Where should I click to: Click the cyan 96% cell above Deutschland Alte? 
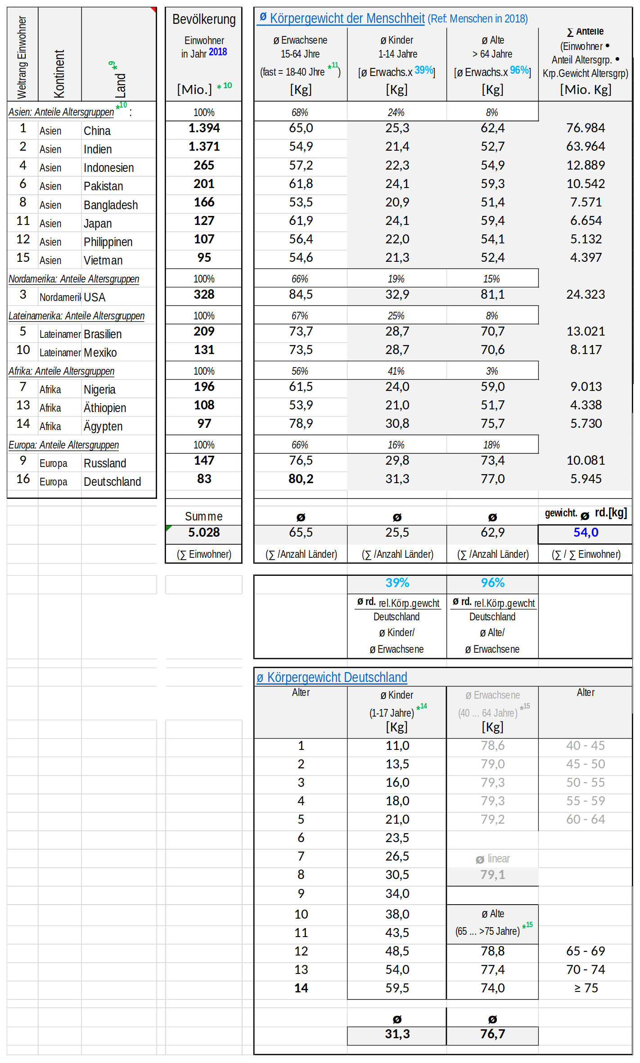(x=492, y=583)
